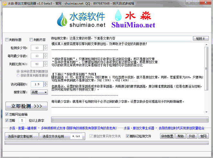This screenshot has height=158, width=213.
Task: Click the 判断比例(%) number field
Action: [x=37, y=64]
